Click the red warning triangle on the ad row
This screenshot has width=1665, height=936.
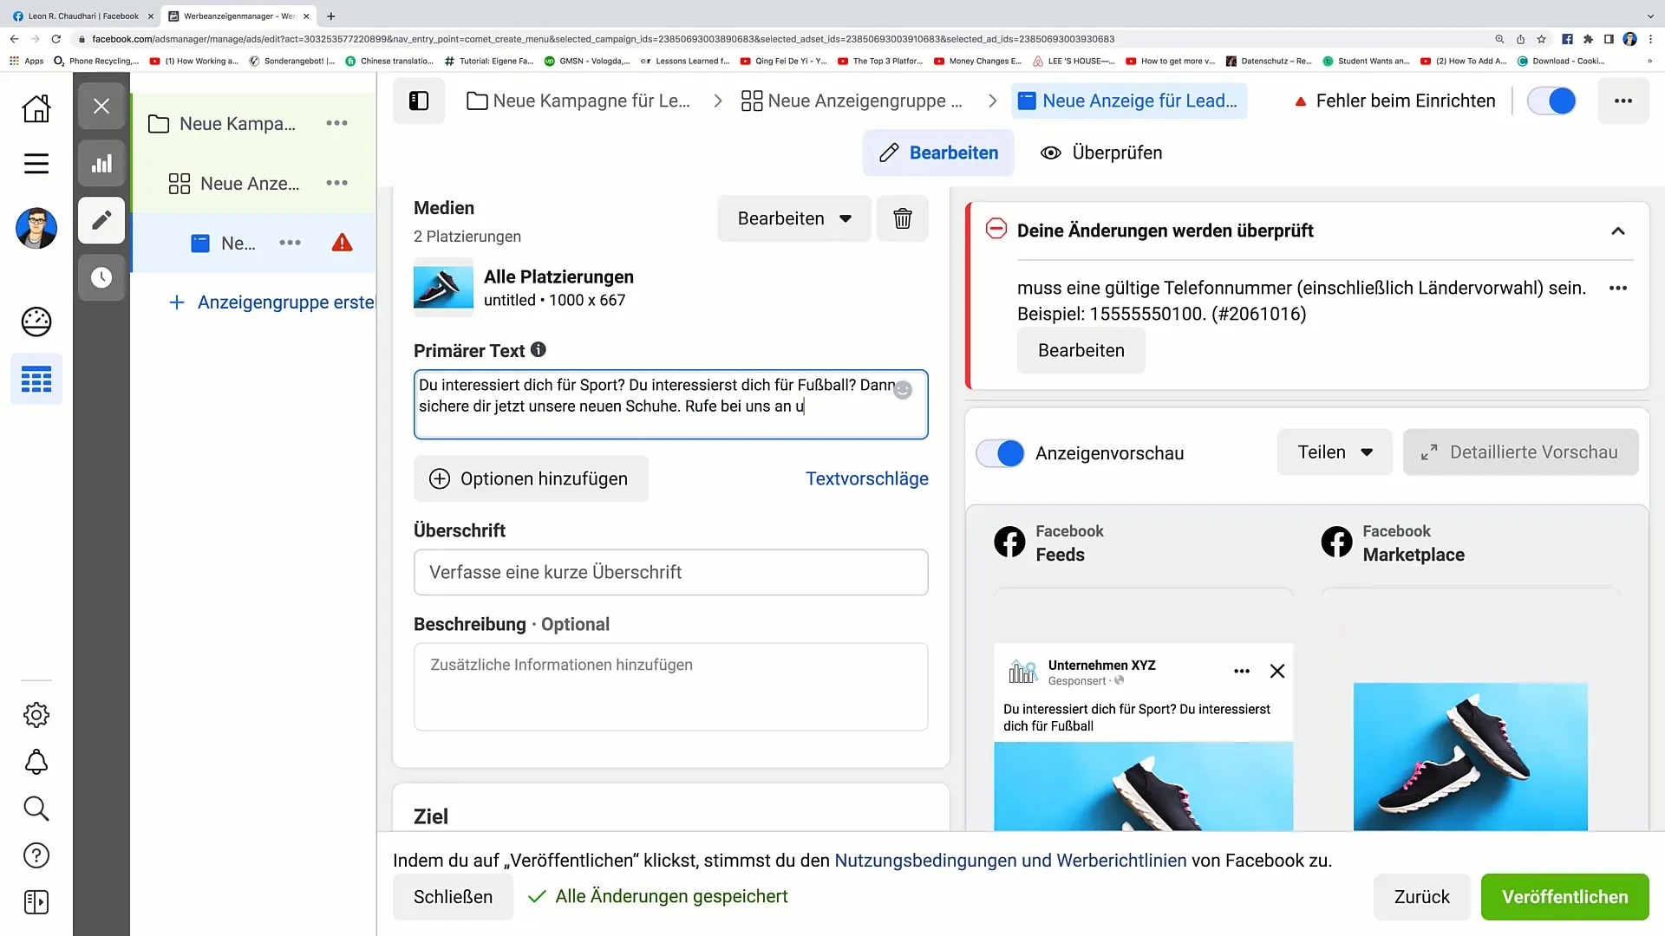click(x=343, y=243)
